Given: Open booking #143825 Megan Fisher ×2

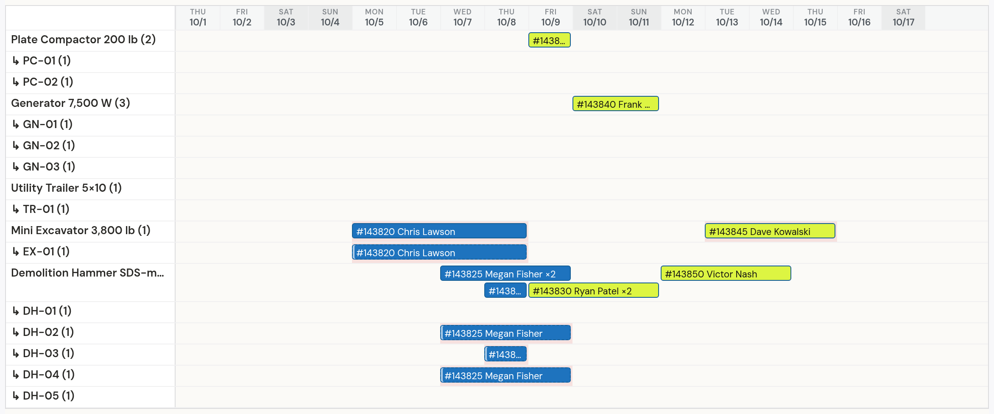Looking at the screenshot, I should click(505, 274).
